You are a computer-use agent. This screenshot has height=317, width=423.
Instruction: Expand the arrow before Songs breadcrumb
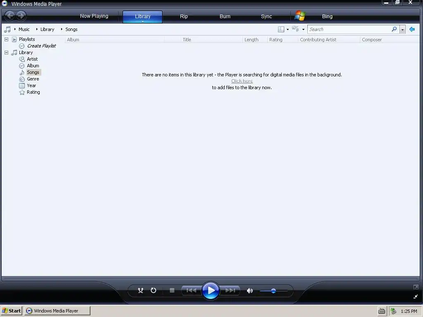(x=62, y=29)
